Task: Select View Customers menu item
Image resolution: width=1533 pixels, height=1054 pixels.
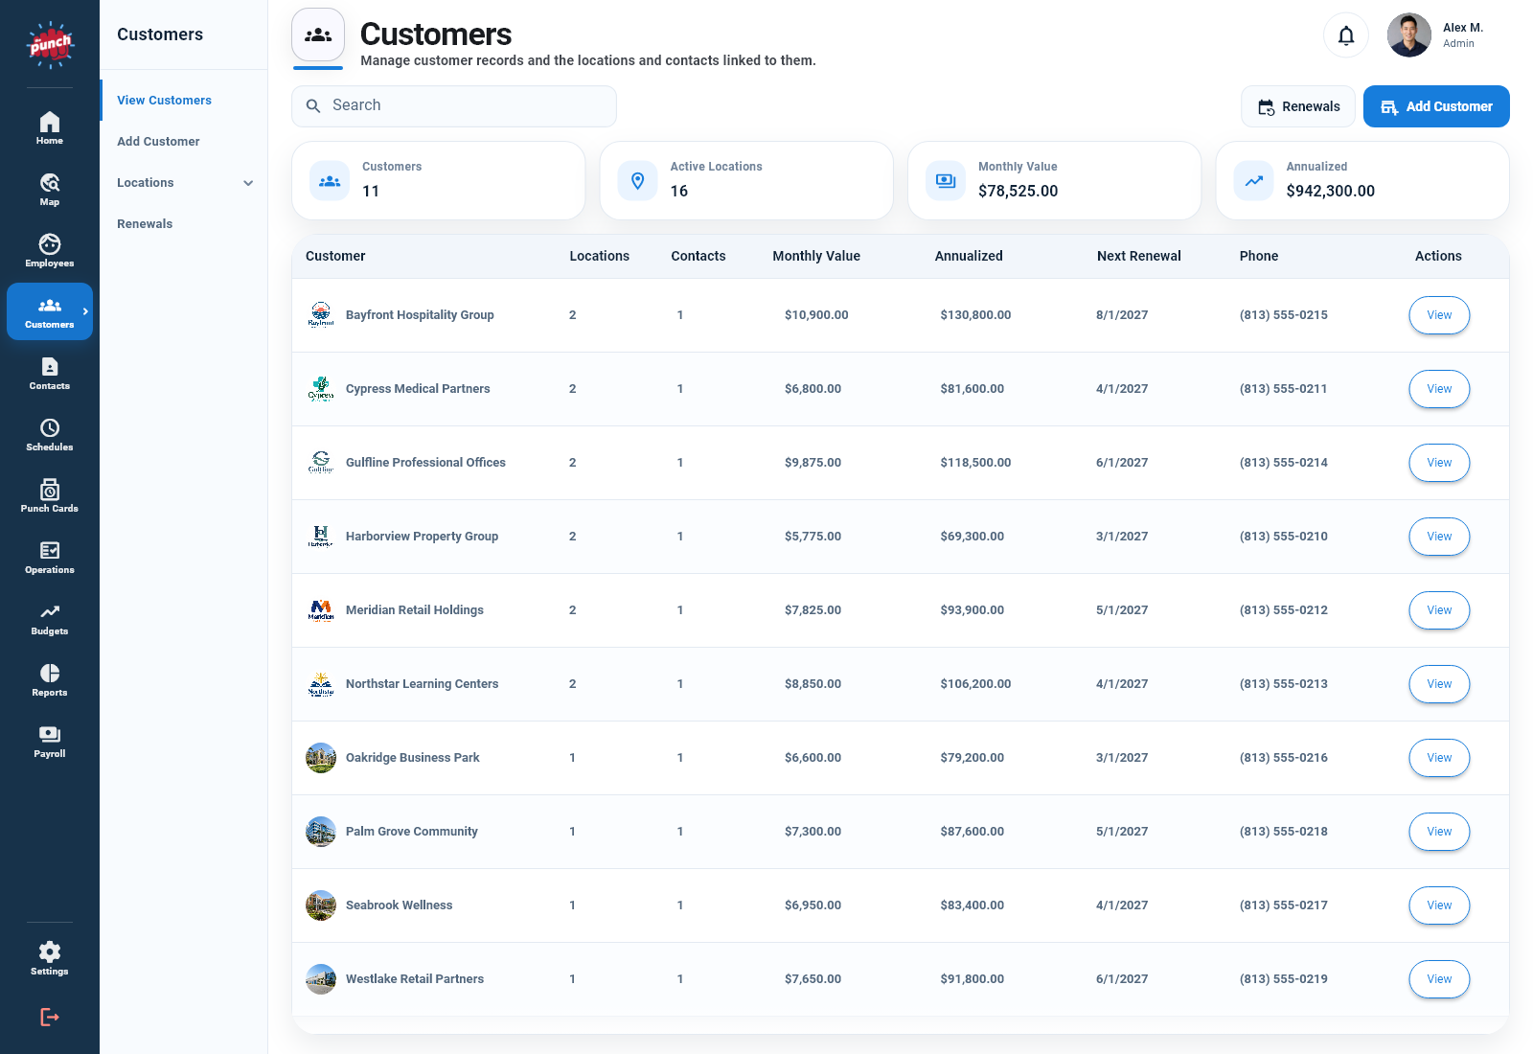Action: pyautogui.click(x=164, y=101)
